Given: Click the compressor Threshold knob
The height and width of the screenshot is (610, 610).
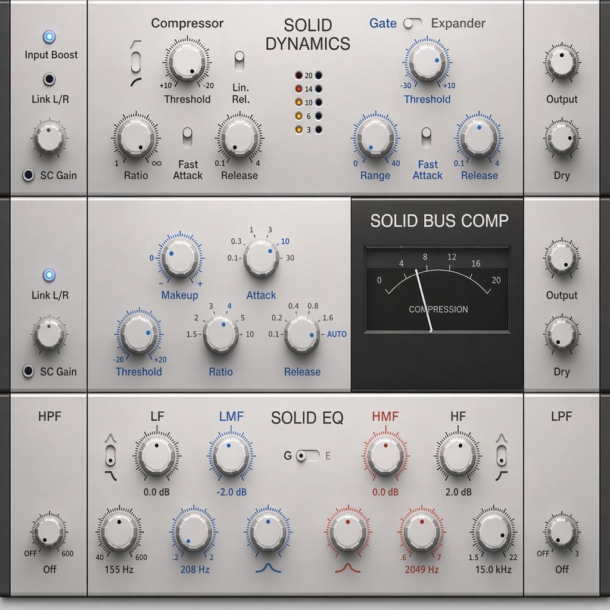Looking at the screenshot, I should [x=188, y=61].
